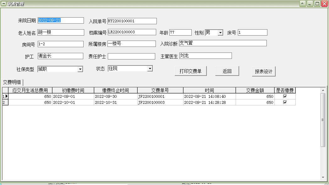Open the 状态 dropdown list
Screen dimensions: 329x185
coord(150,69)
